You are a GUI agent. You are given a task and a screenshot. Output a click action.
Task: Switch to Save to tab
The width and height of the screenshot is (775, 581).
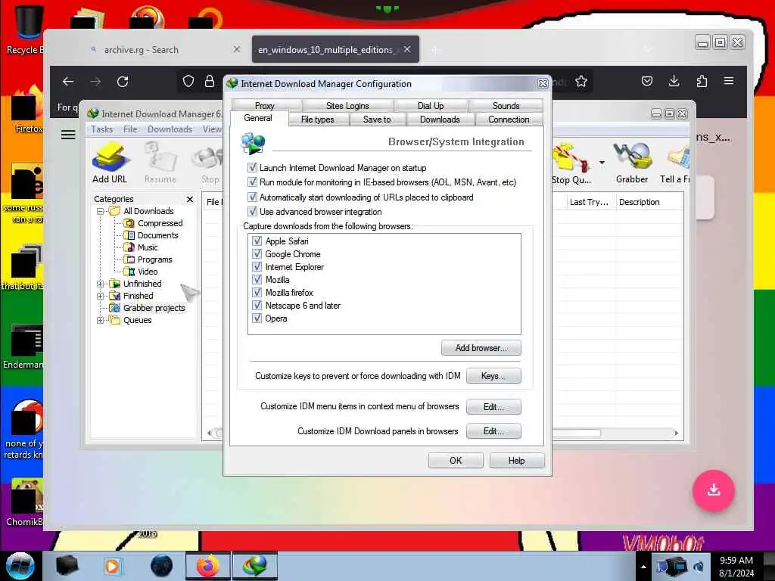[x=377, y=120]
